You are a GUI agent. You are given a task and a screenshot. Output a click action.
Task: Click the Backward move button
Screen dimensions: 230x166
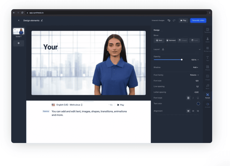(171, 40)
